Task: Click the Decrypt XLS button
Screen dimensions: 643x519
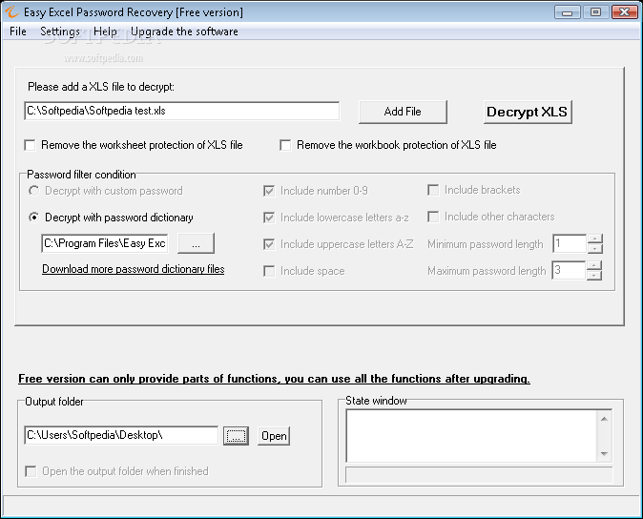Action: pos(528,112)
